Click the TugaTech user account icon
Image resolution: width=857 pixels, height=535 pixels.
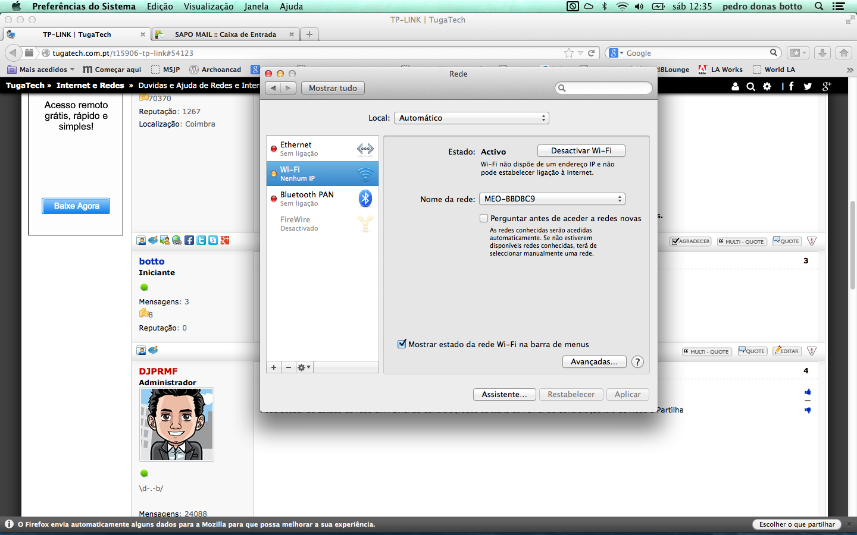pos(735,86)
